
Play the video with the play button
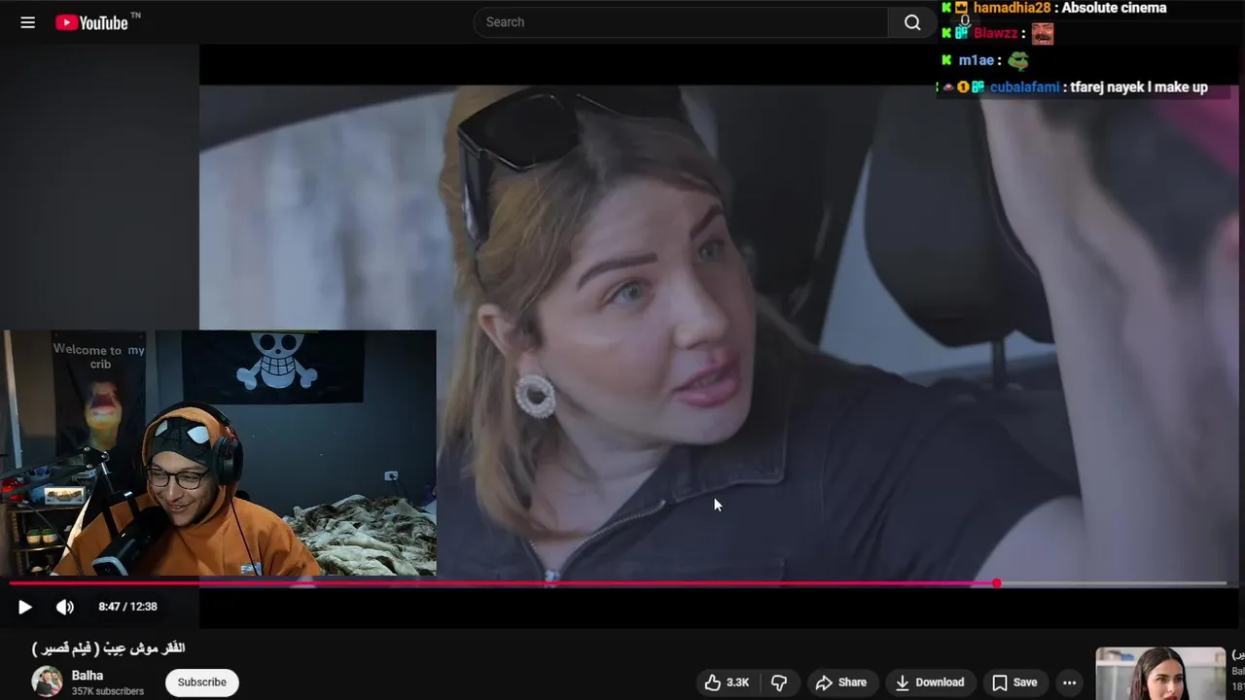coord(24,607)
